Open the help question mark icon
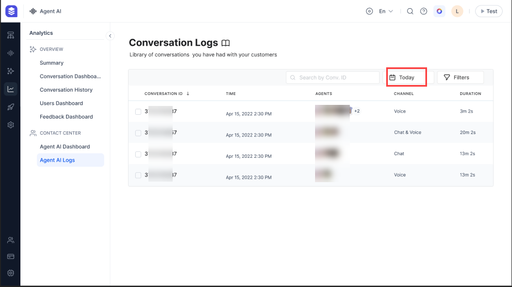 click(424, 11)
